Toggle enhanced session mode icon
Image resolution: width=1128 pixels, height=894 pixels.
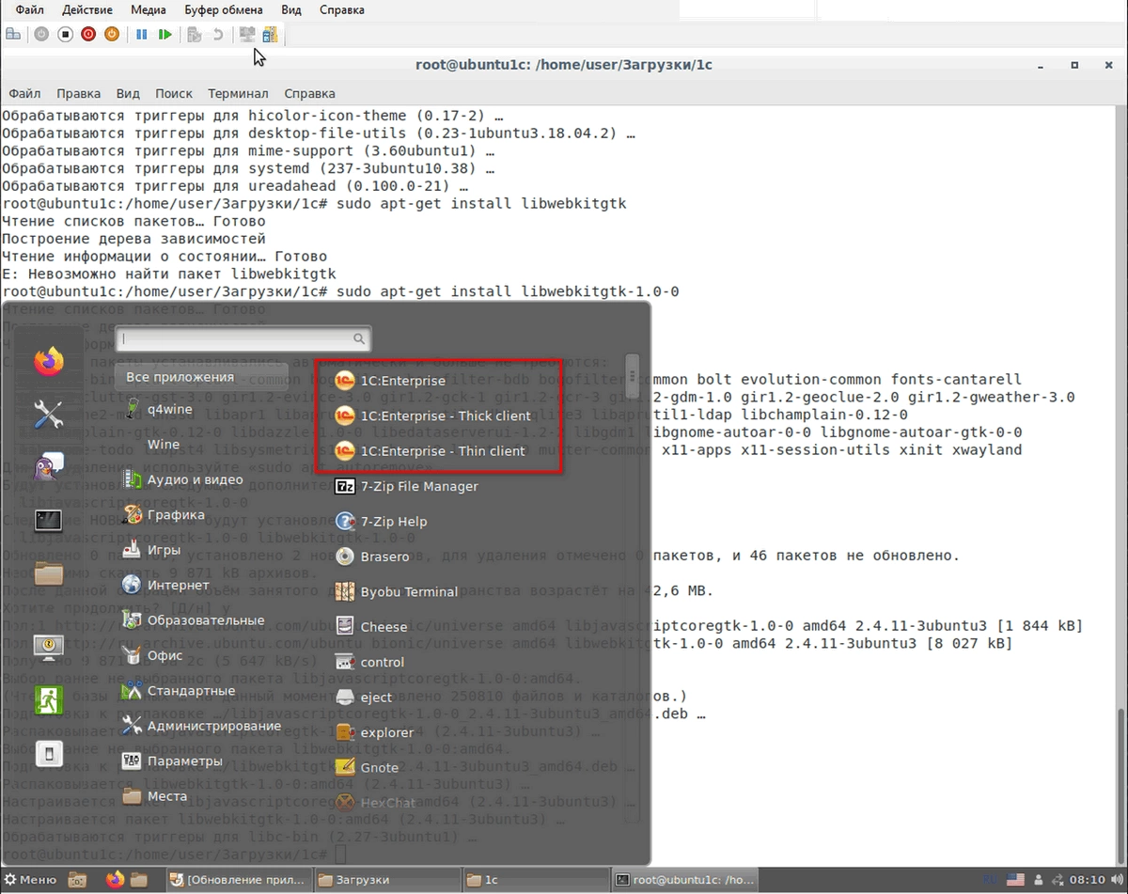point(271,34)
